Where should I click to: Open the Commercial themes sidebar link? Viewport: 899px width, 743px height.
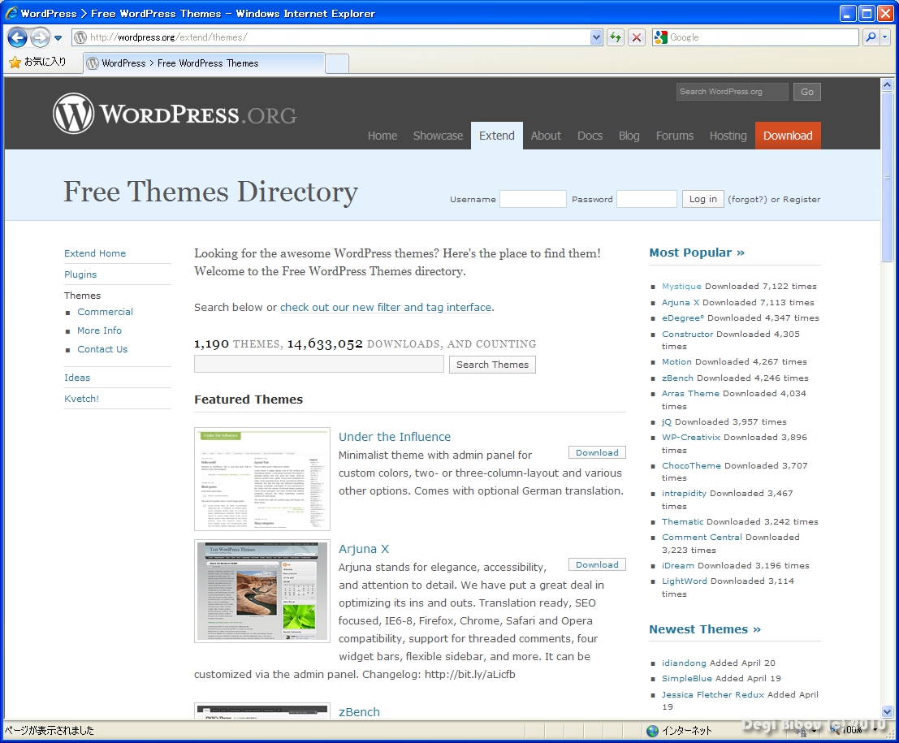point(105,312)
